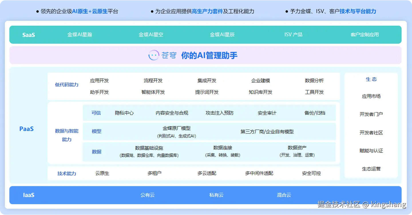
Task: Click (数据湖、数据仓库、向量数据库) subtitle text
Action: (149, 155)
